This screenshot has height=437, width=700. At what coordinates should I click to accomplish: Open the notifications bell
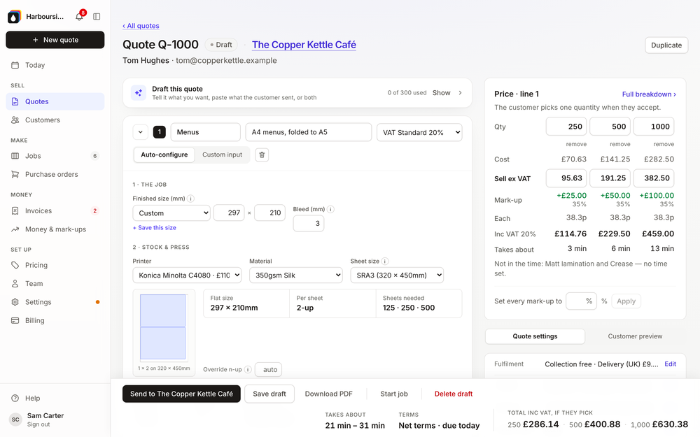[79, 17]
